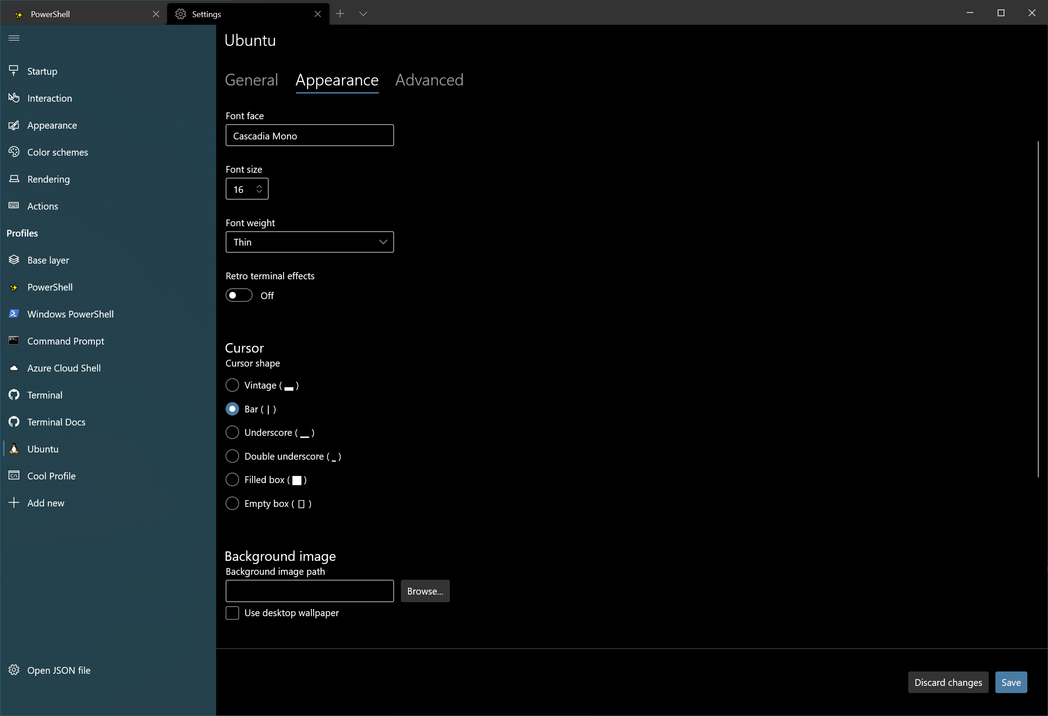Open Color schemes palette icon
The height and width of the screenshot is (716, 1048).
(x=14, y=152)
